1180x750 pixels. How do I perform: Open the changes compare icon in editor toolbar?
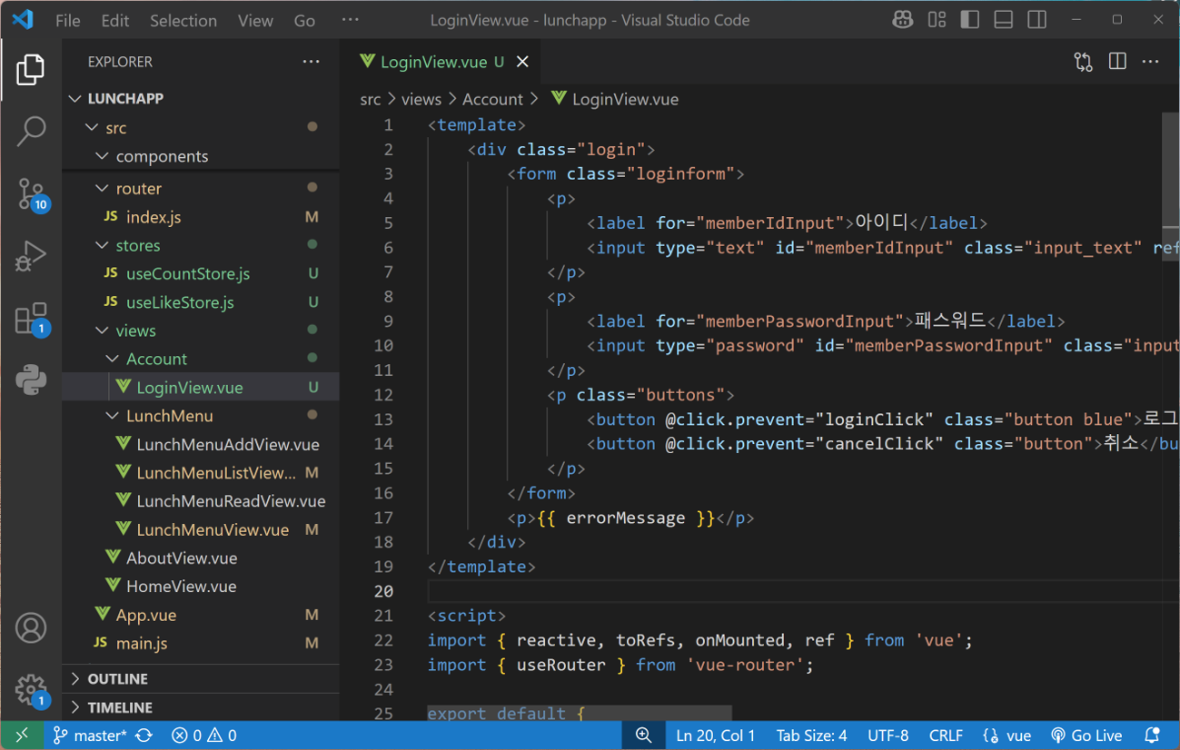pyautogui.click(x=1084, y=62)
